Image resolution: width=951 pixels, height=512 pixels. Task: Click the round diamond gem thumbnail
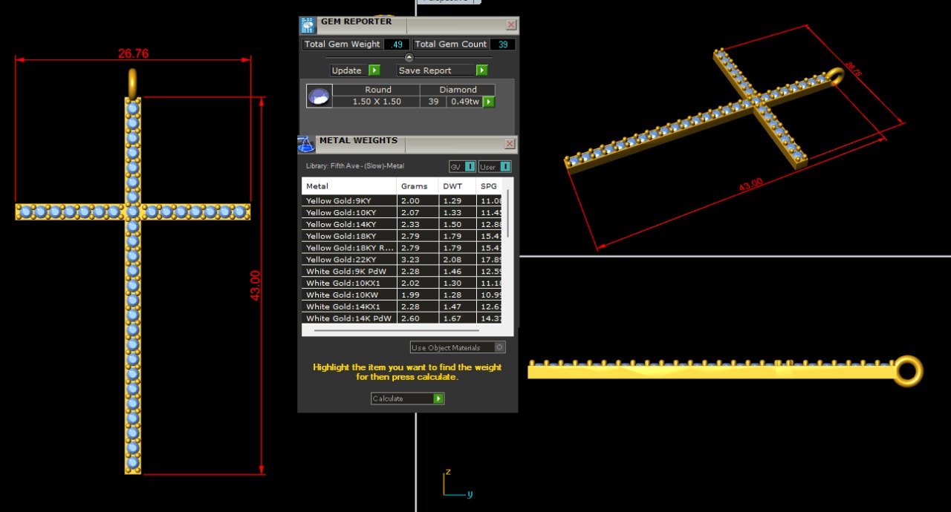tap(319, 96)
